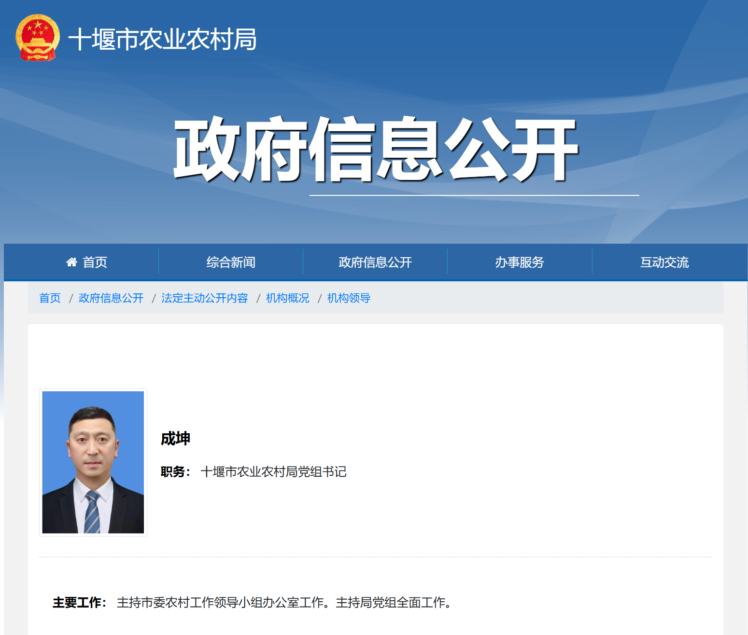Click the white underline below the banner title
Viewport: 748px width, 635px height.
point(474,194)
